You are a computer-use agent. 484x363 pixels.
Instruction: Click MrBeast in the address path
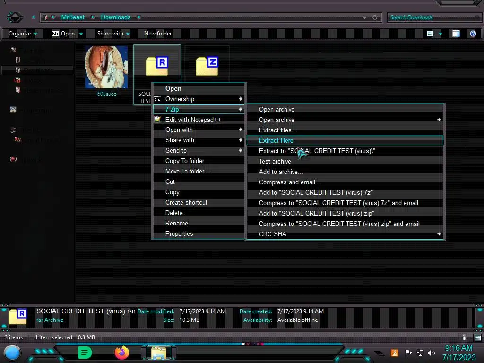(x=72, y=17)
